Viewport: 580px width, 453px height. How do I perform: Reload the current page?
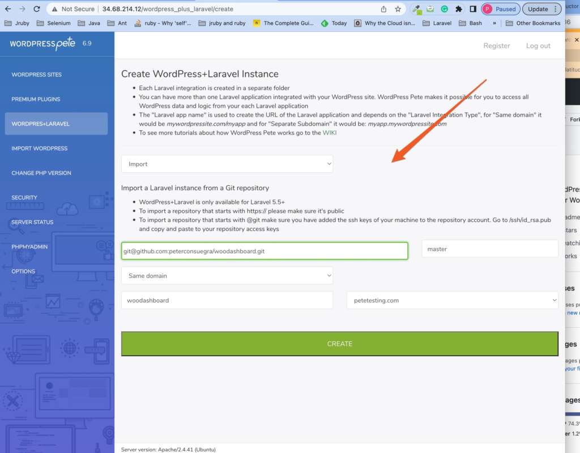37,9
